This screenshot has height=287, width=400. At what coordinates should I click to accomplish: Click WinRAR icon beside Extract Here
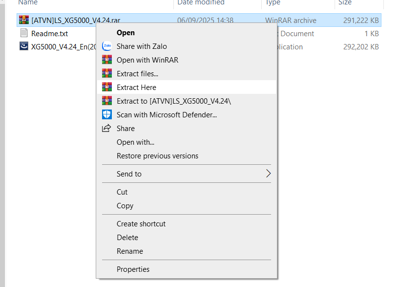(x=107, y=87)
